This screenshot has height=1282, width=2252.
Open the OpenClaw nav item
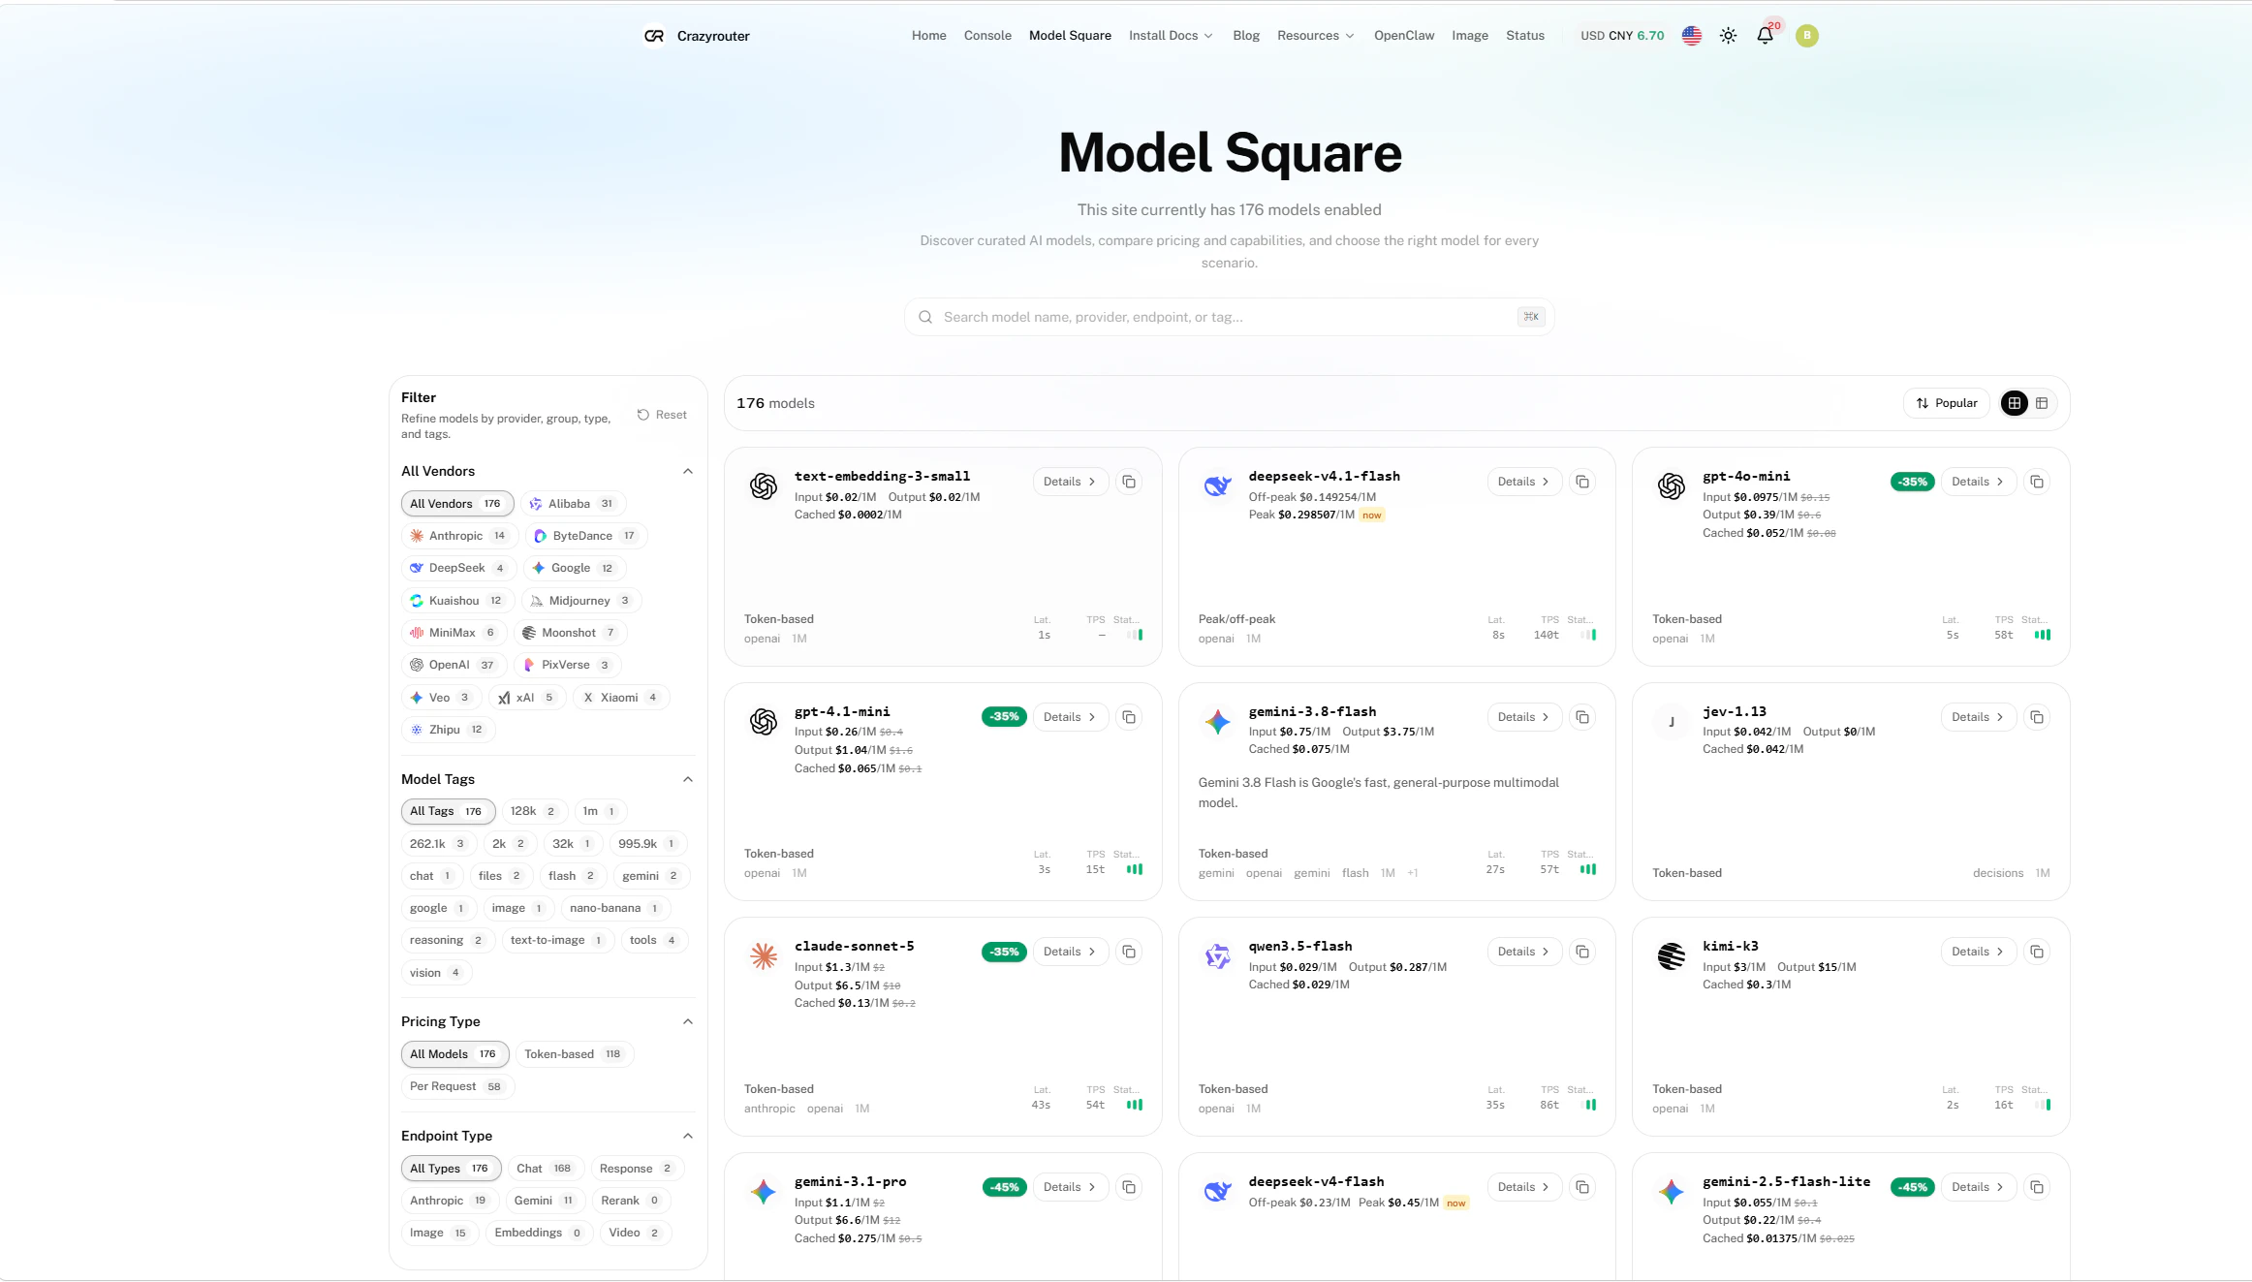coord(1404,36)
